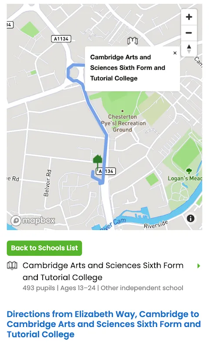209x347 pixels.
Task: Click Logan's Meadow tree park icon
Action: pos(189,171)
